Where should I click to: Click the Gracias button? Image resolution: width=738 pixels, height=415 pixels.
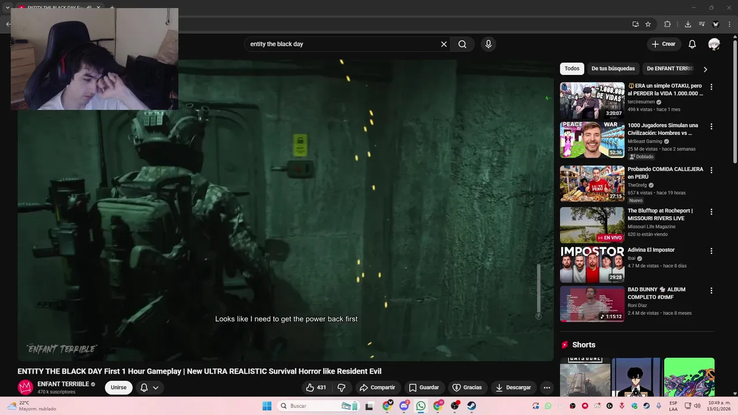click(467, 388)
